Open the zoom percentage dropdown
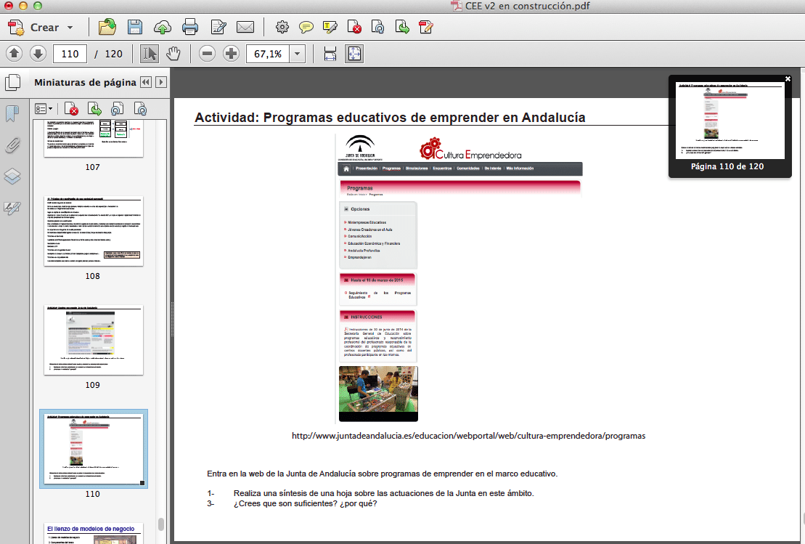Viewport: 805px width, 544px height. pyautogui.click(x=298, y=54)
